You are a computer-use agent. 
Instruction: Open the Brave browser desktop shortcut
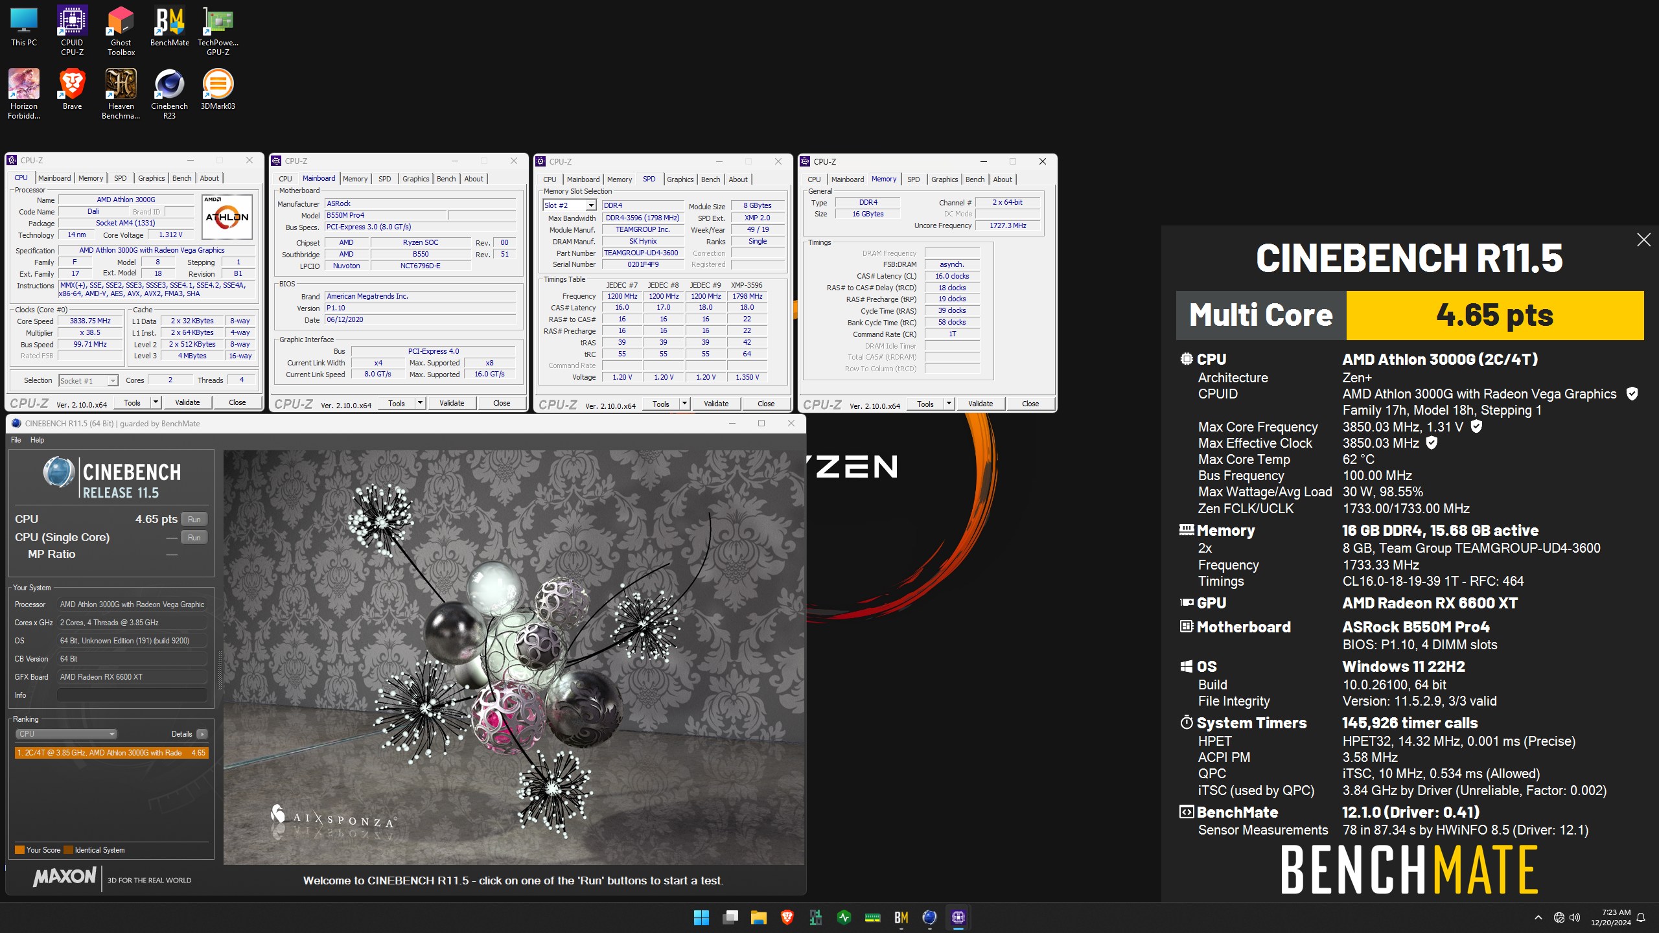click(72, 89)
